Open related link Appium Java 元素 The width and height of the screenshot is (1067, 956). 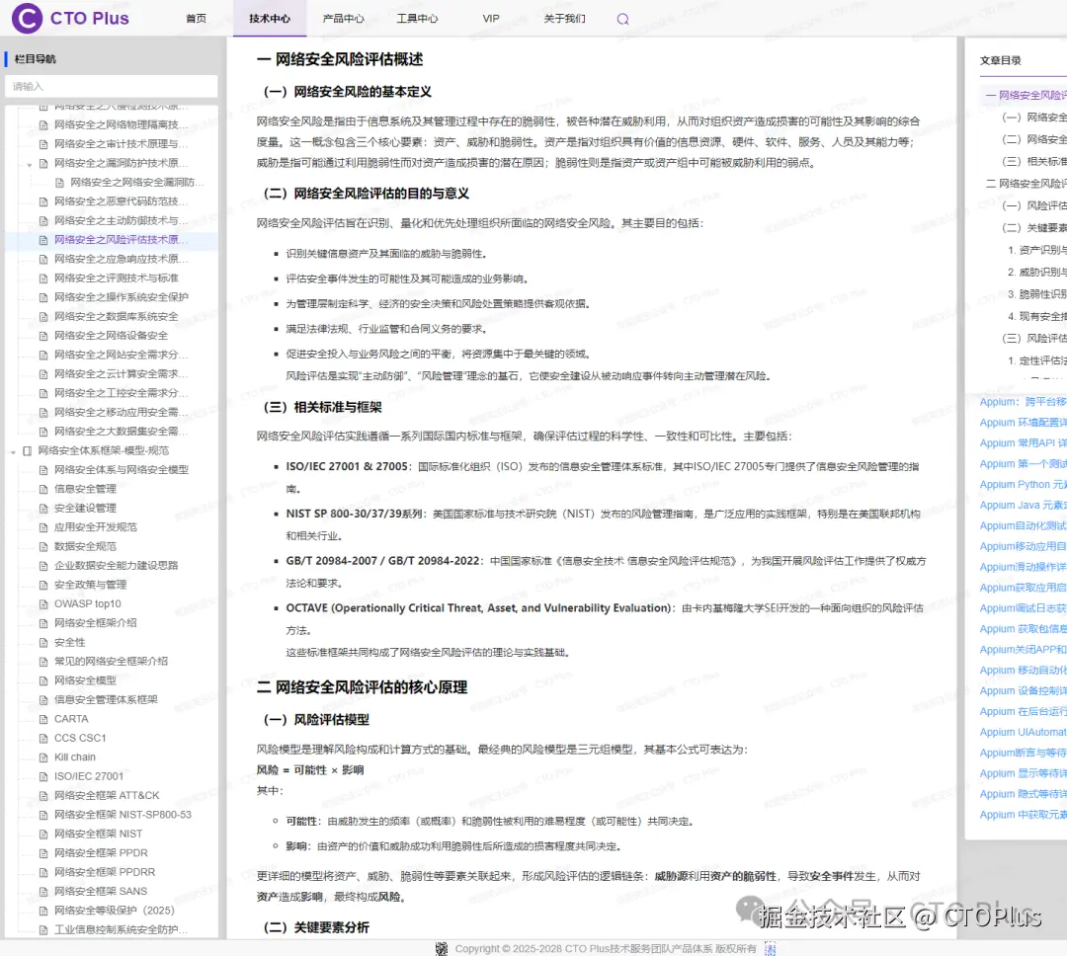point(1023,505)
